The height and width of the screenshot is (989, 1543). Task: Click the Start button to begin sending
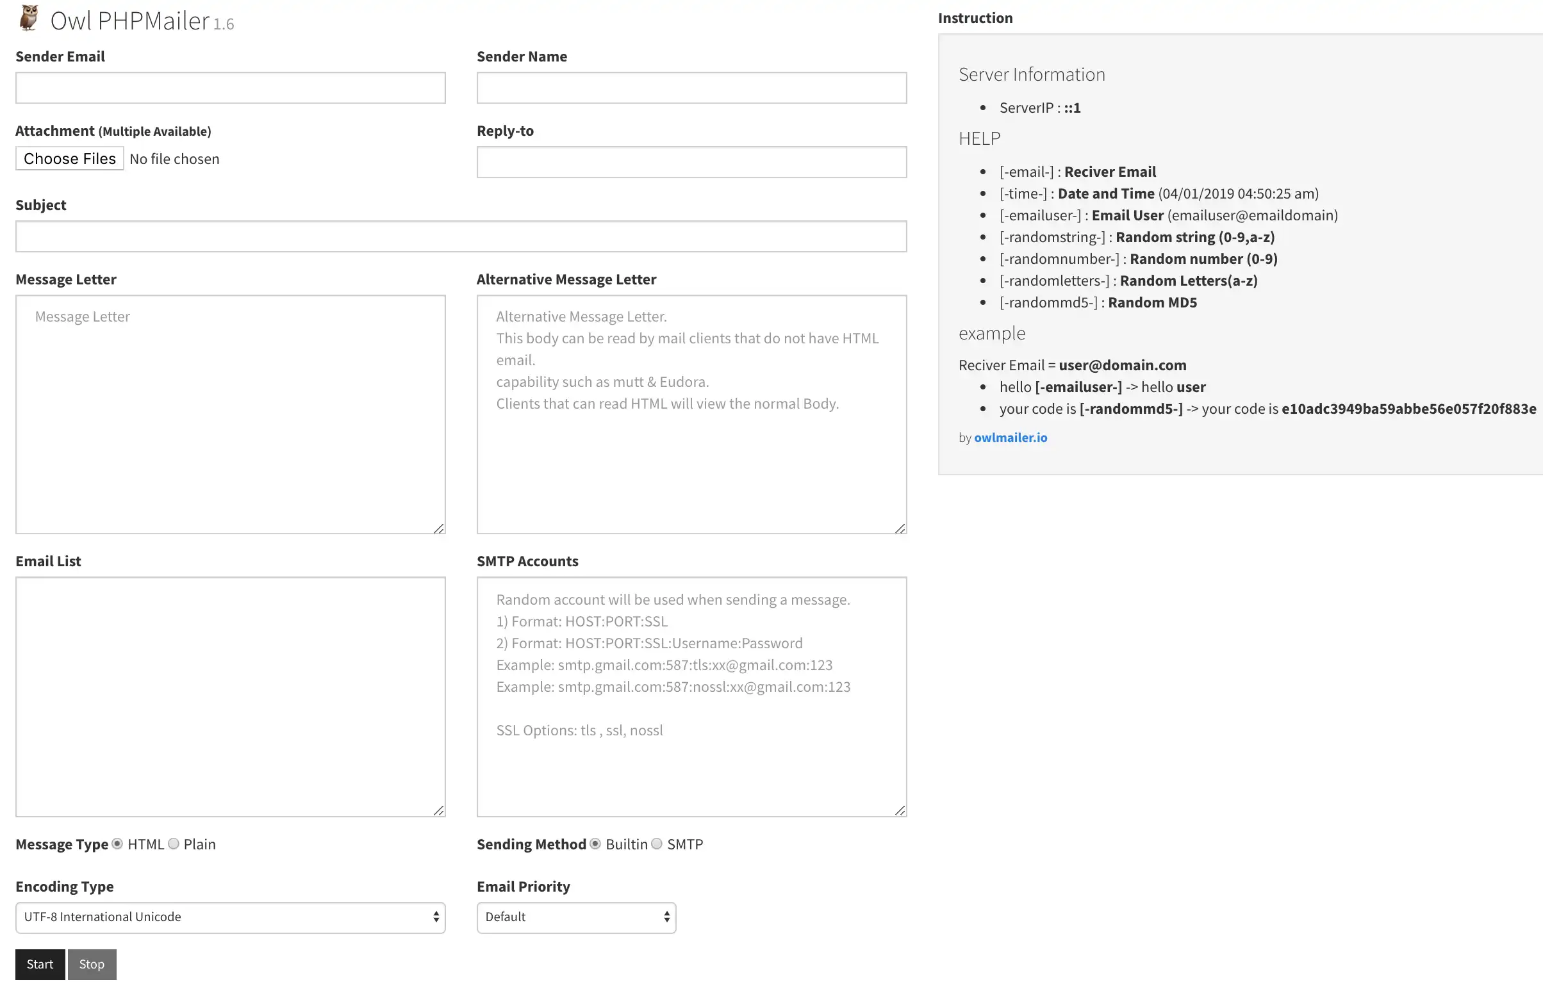click(x=39, y=963)
